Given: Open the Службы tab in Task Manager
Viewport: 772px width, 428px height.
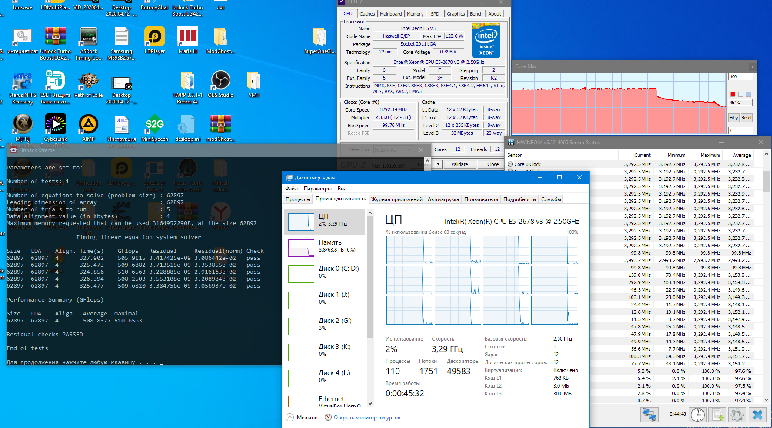Looking at the screenshot, I should click(x=551, y=199).
